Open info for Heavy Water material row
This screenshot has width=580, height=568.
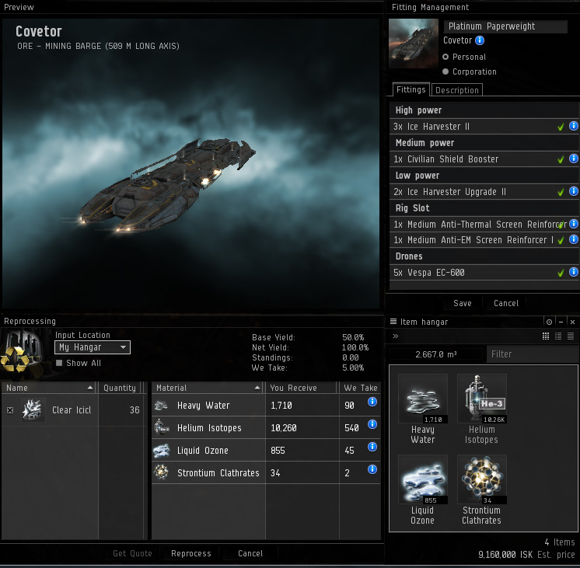[372, 402]
